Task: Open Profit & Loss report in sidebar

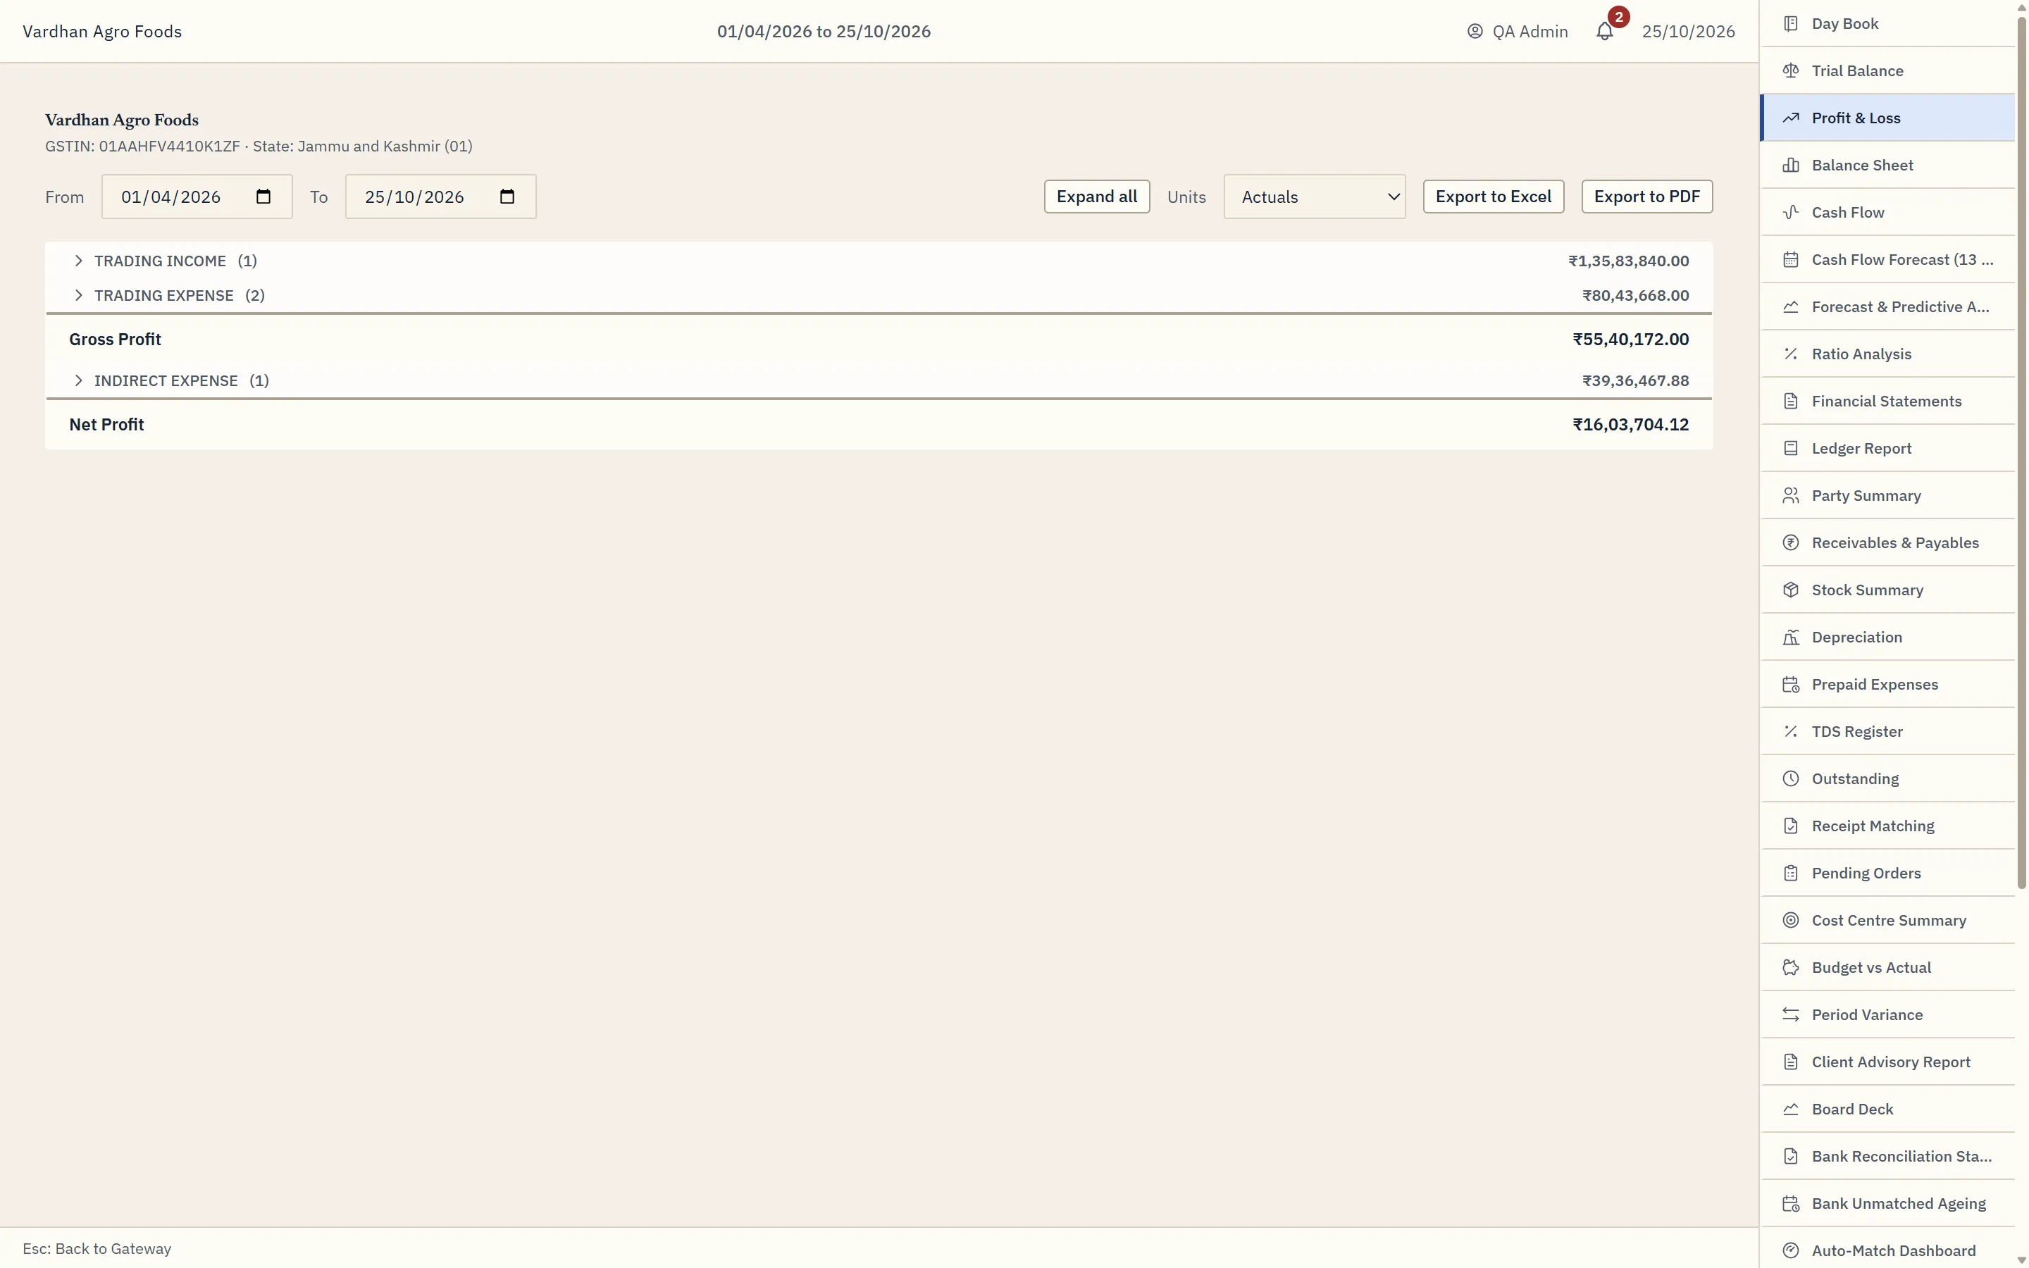Action: (1887, 118)
